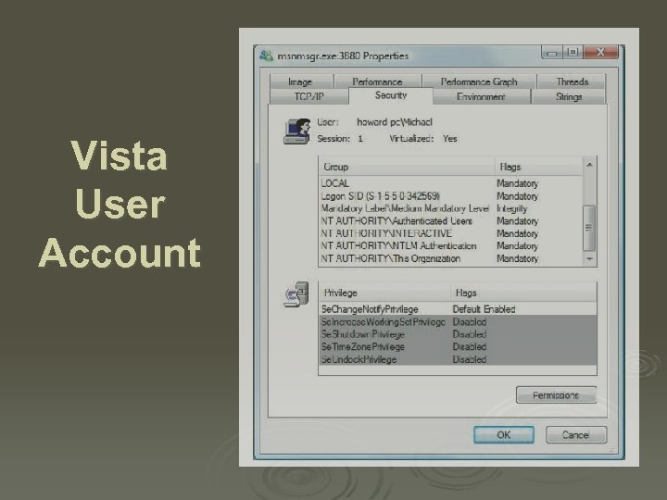667x500 pixels.
Task: Open the TCP/IP tab
Action: (x=308, y=96)
